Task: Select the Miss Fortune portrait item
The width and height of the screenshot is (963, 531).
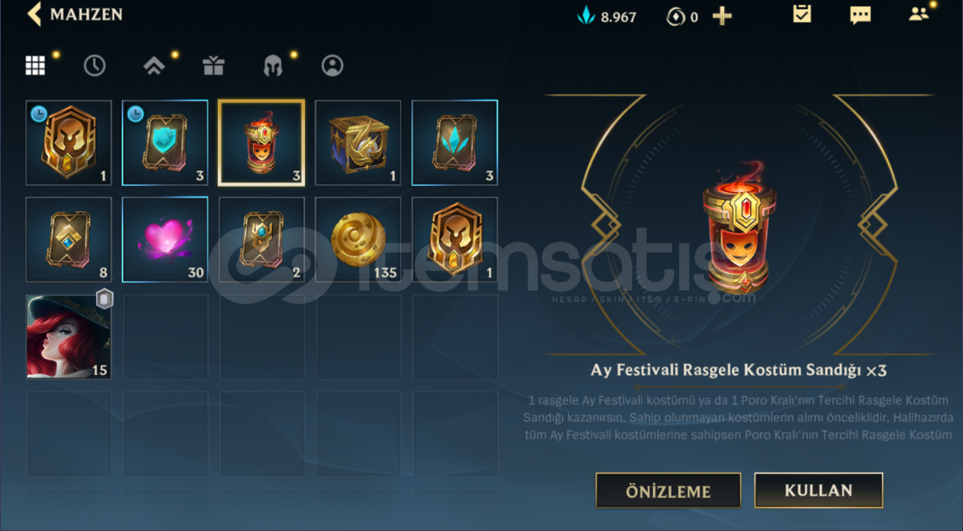Action: (68, 336)
